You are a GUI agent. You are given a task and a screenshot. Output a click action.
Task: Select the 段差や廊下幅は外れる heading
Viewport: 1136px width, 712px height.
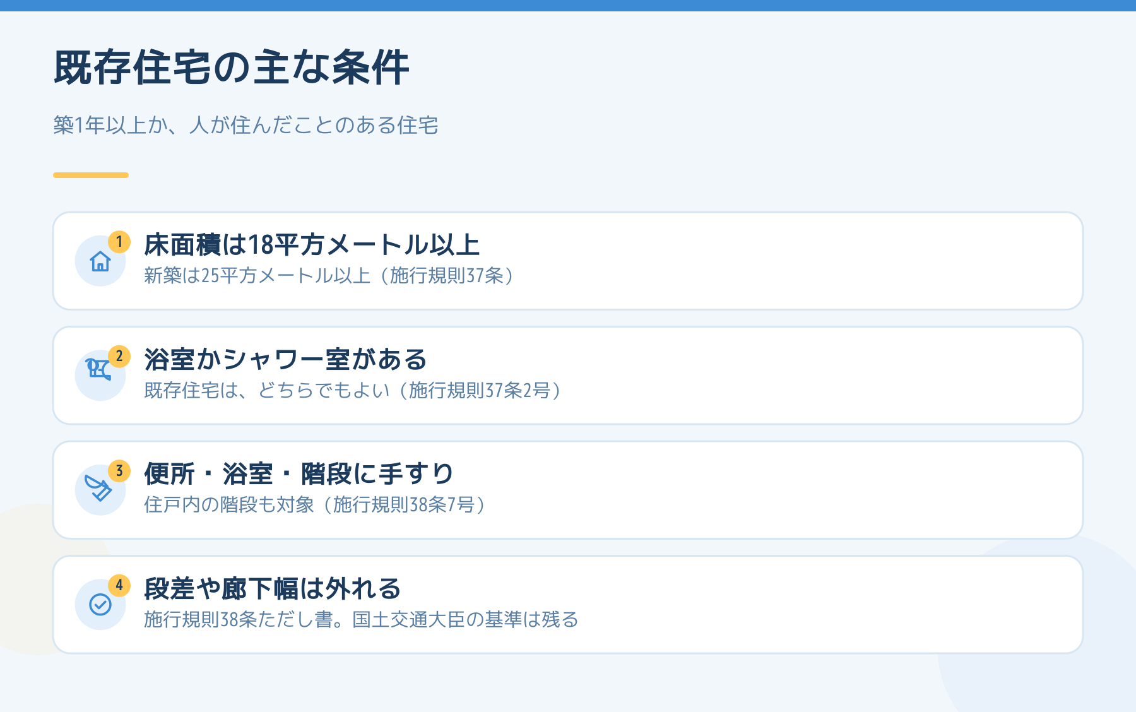coord(273,589)
